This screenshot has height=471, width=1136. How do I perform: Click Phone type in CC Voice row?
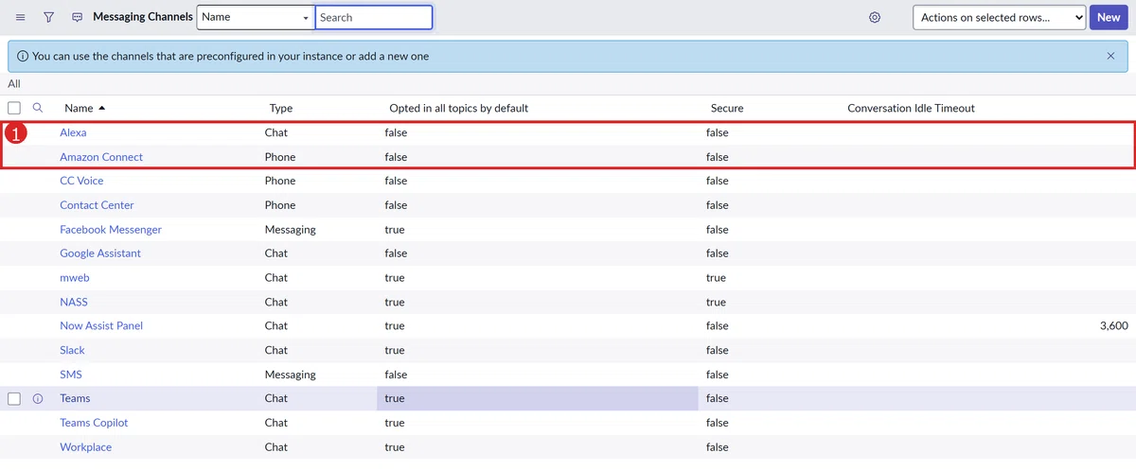[280, 181]
